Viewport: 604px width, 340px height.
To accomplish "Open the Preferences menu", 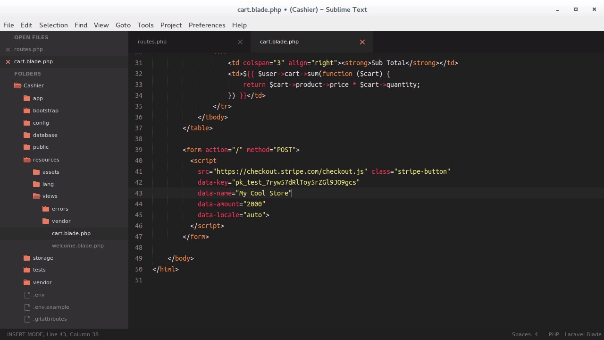I will (207, 25).
